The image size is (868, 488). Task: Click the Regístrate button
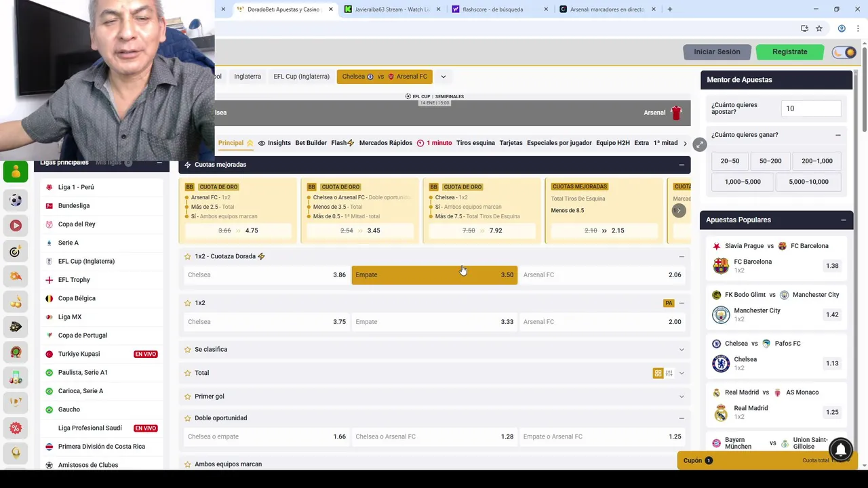tap(789, 52)
